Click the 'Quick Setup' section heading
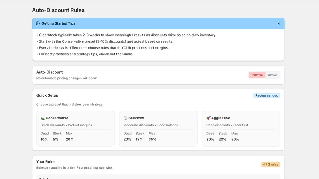Image resolution: width=319 pixels, height=179 pixels. coord(47,95)
